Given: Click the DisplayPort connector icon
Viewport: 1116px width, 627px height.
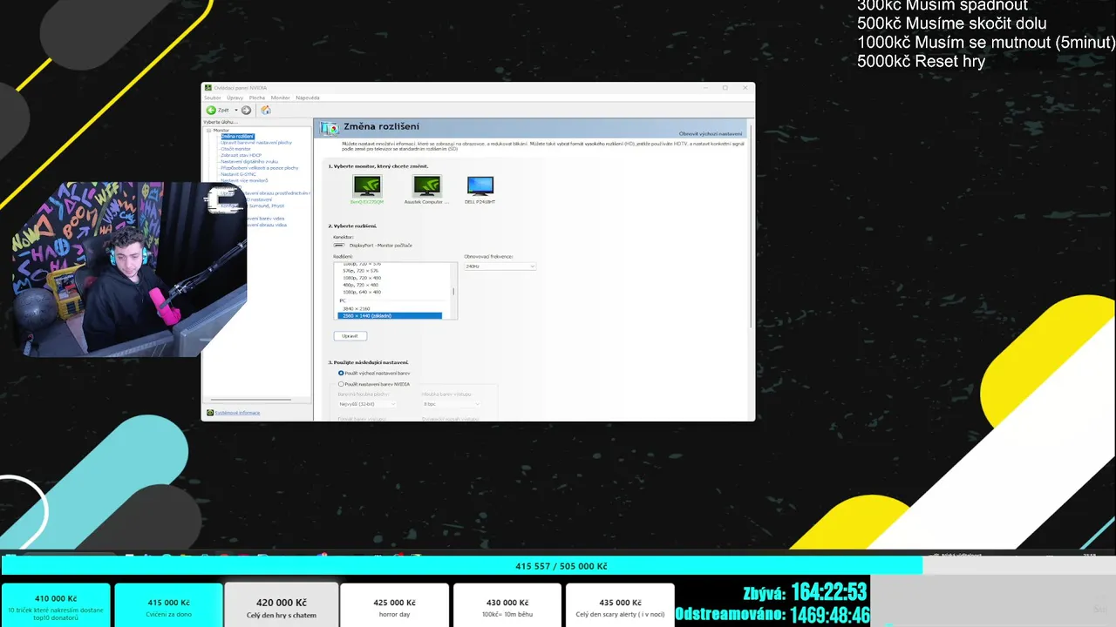Looking at the screenshot, I should tap(338, 246).
